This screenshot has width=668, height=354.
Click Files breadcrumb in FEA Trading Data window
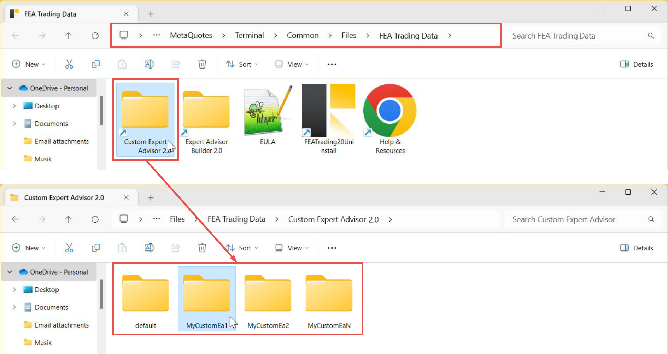click(349, 35)
